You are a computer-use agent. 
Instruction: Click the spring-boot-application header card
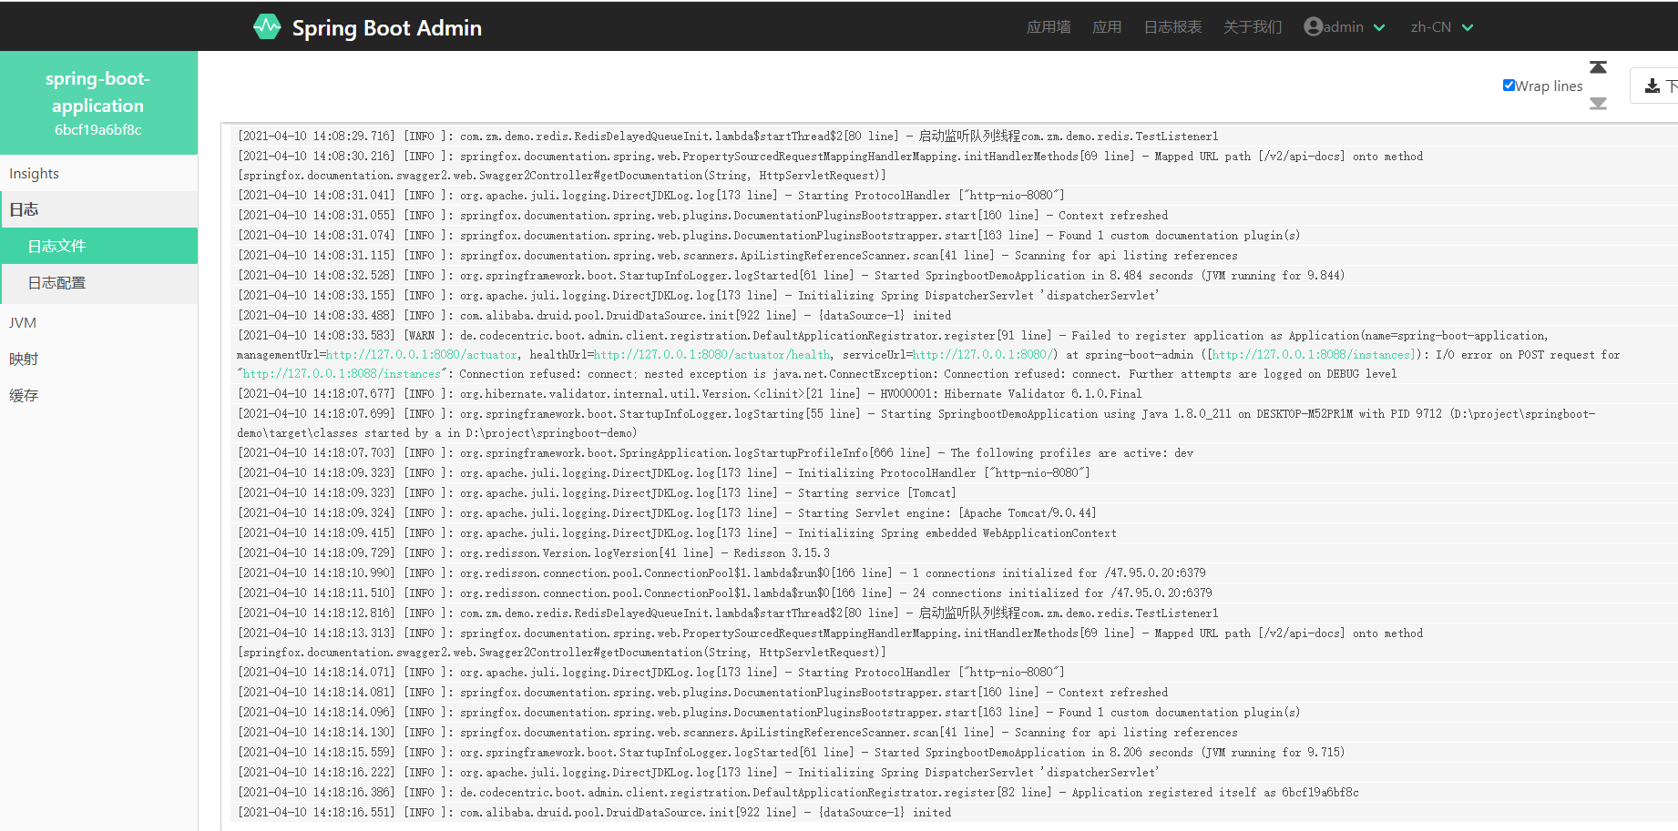click(x=98, y=103)
